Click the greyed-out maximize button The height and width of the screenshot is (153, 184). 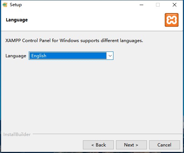(x=158, y=5)
